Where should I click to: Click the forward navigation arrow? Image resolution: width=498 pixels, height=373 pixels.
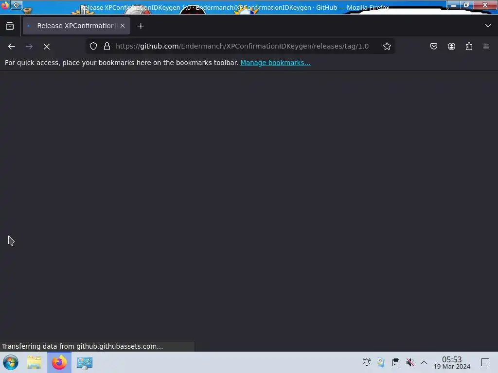tap(29, 46)
